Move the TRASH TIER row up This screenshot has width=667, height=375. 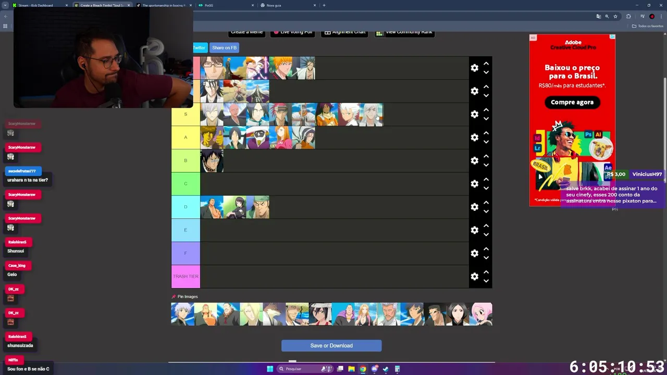click(x=486, y=272)
